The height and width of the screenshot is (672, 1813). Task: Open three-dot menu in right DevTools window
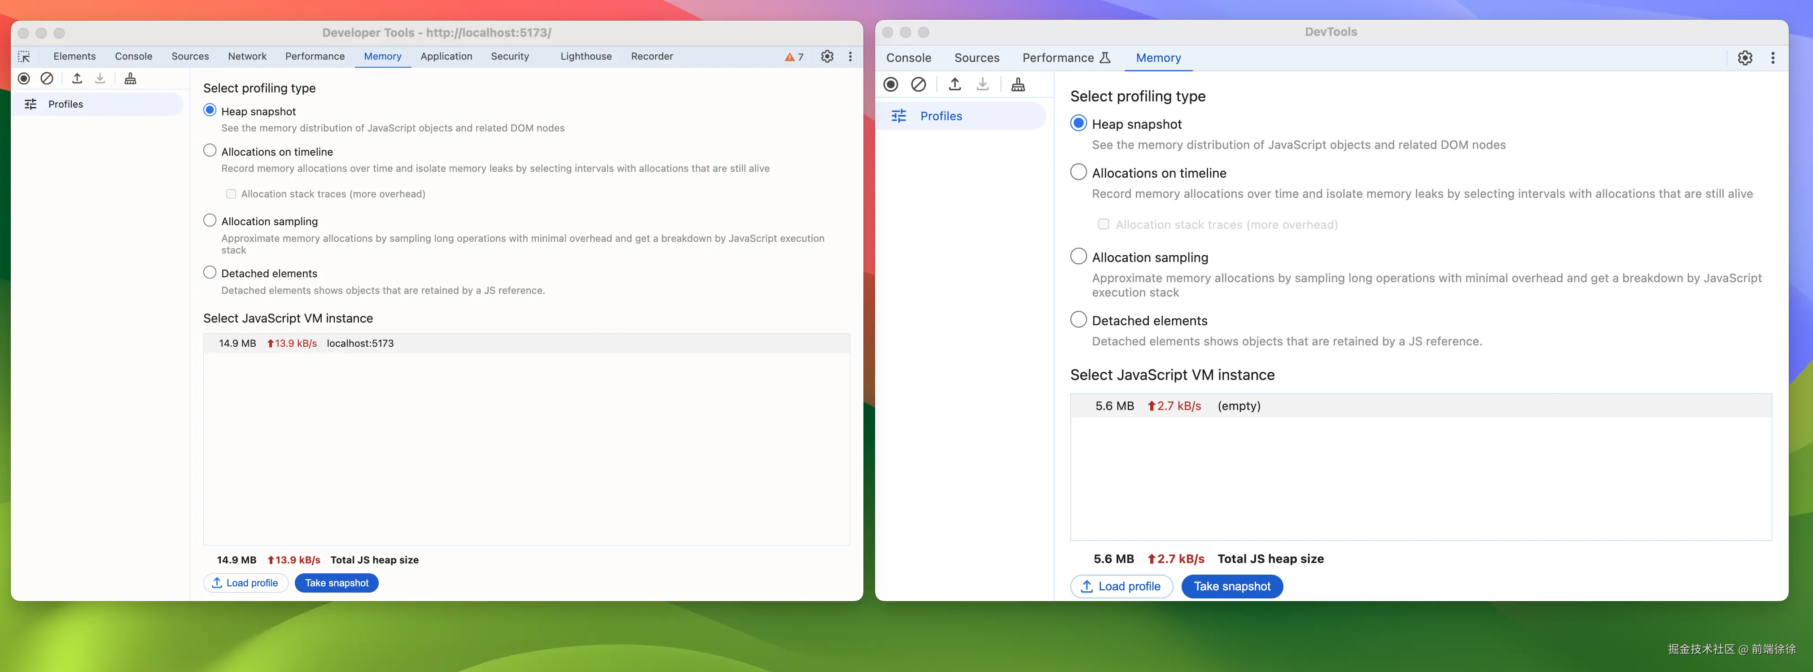(x=1772, y=58)
